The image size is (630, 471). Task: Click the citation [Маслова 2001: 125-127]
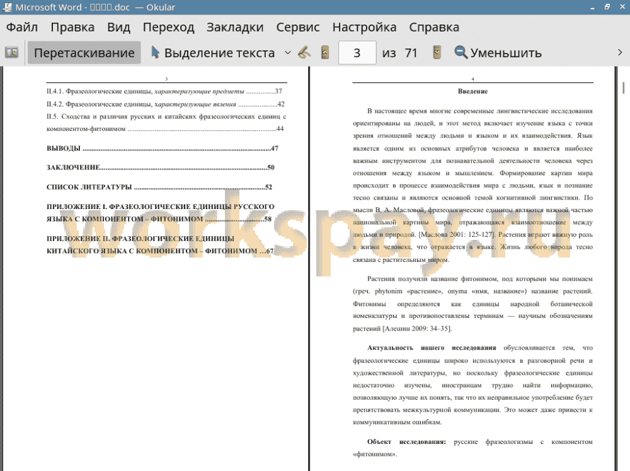coord(457,235)
